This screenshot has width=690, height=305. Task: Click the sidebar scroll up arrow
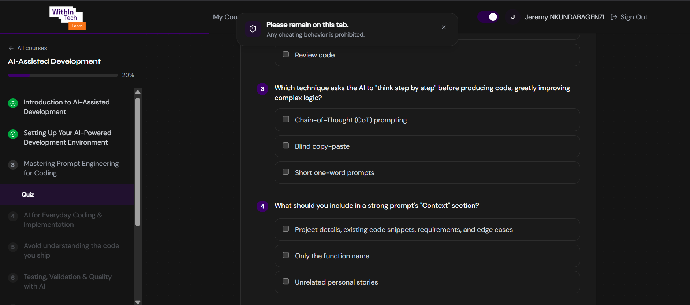[x=138, y=92]
